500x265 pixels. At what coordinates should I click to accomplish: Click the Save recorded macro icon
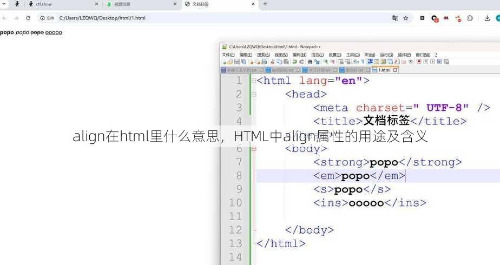(x=446, y=62)
